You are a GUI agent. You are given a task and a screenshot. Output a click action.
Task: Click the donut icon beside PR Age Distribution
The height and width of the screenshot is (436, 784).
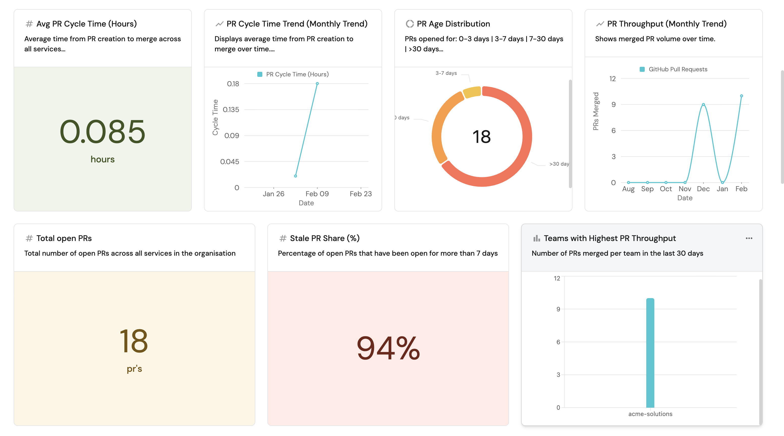pyautogui.click(x=410, y=24)
